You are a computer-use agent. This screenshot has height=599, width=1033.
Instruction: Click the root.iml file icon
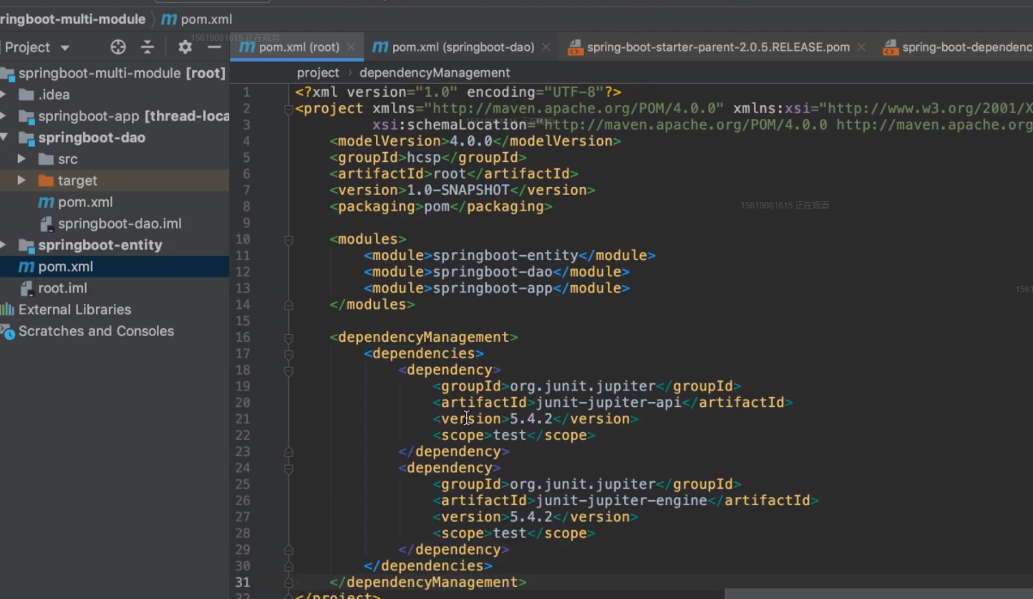pos(26,288)
